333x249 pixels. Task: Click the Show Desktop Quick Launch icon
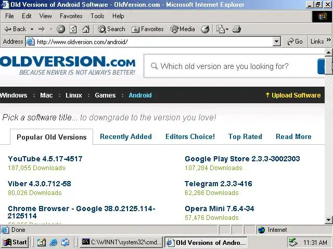pyautogui.click(x=42, y=242)
